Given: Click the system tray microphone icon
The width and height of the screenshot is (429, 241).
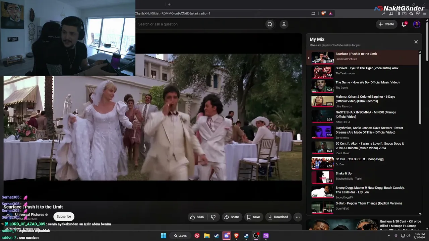Looking at the screenshot, I should [x=396, y=236].
